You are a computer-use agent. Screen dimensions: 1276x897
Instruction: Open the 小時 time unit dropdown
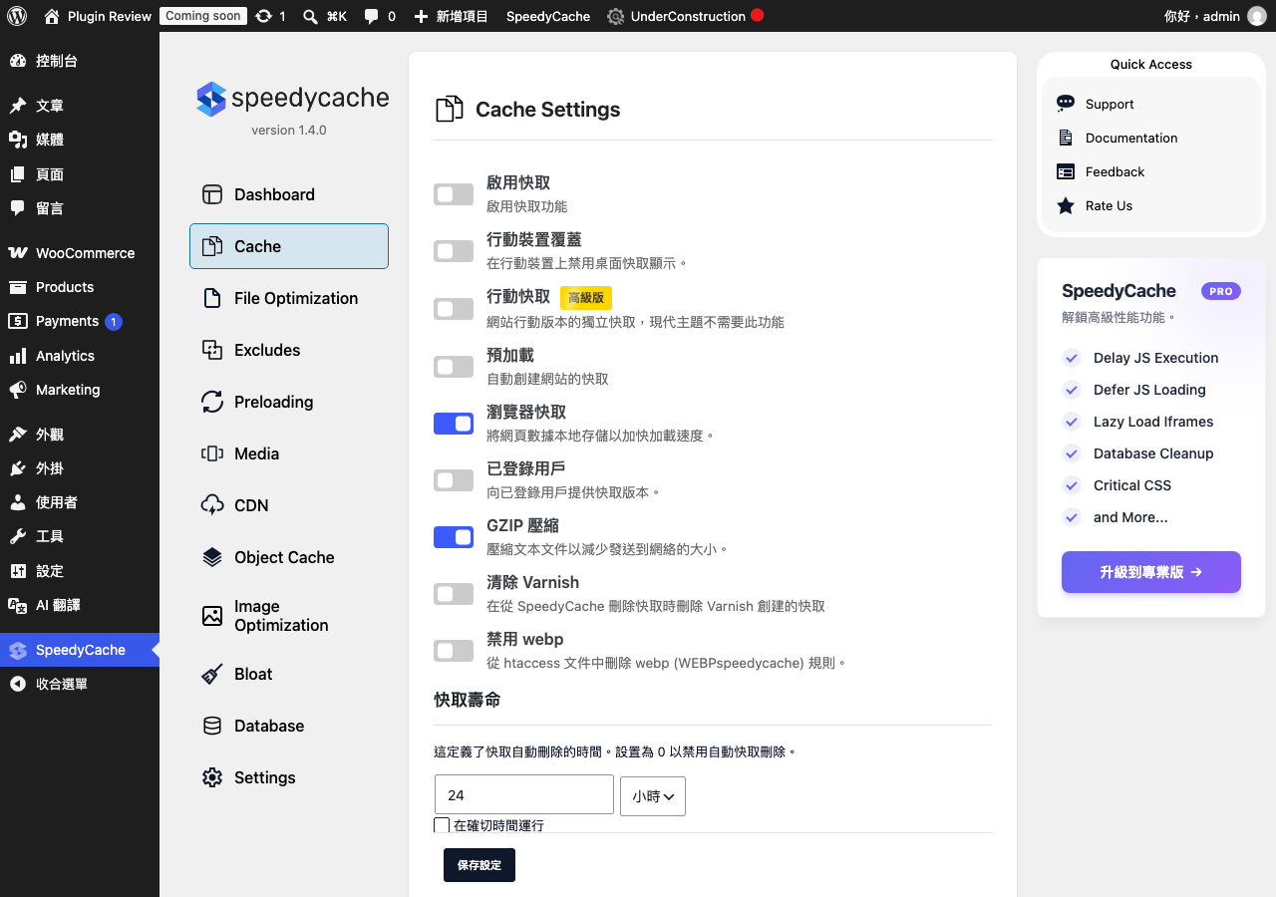pyautogui.click(x=653, y=796)
